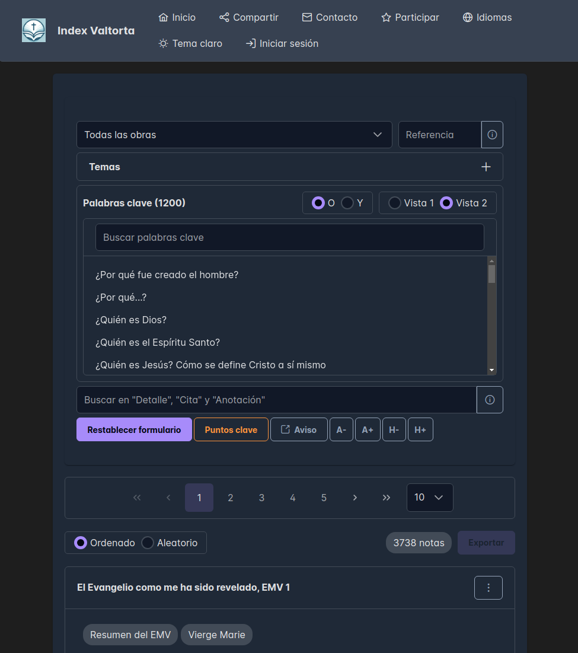Click the info icon next to search field
578x653 pixels.
(x=490, y=400)
